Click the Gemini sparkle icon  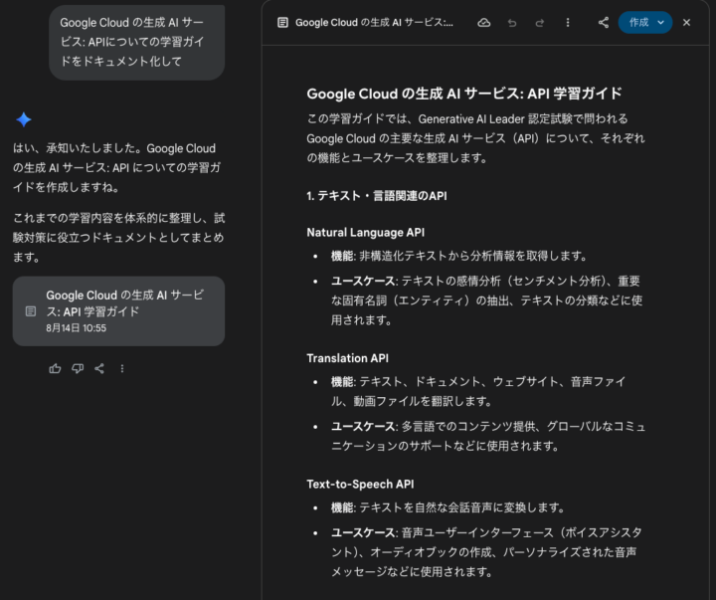(24, 119)
